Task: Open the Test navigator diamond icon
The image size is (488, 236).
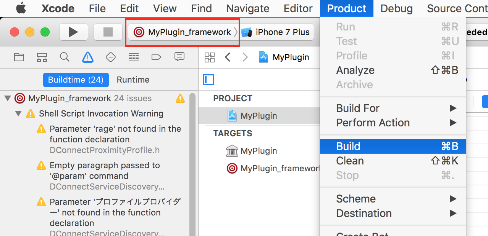Action: click(110, 57)
